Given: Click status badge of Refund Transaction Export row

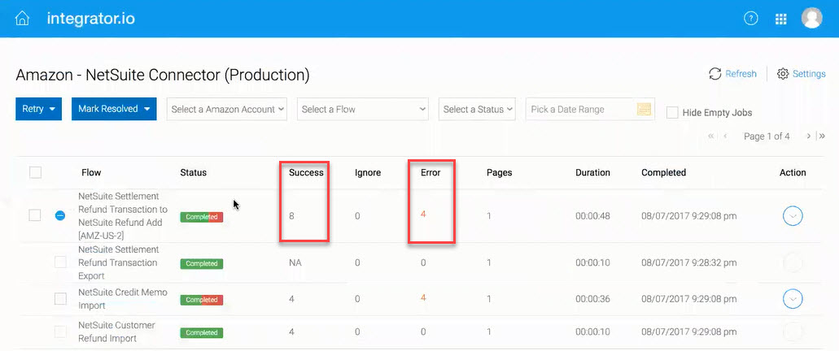Looking at the screenshot, I should click(202, 263).
